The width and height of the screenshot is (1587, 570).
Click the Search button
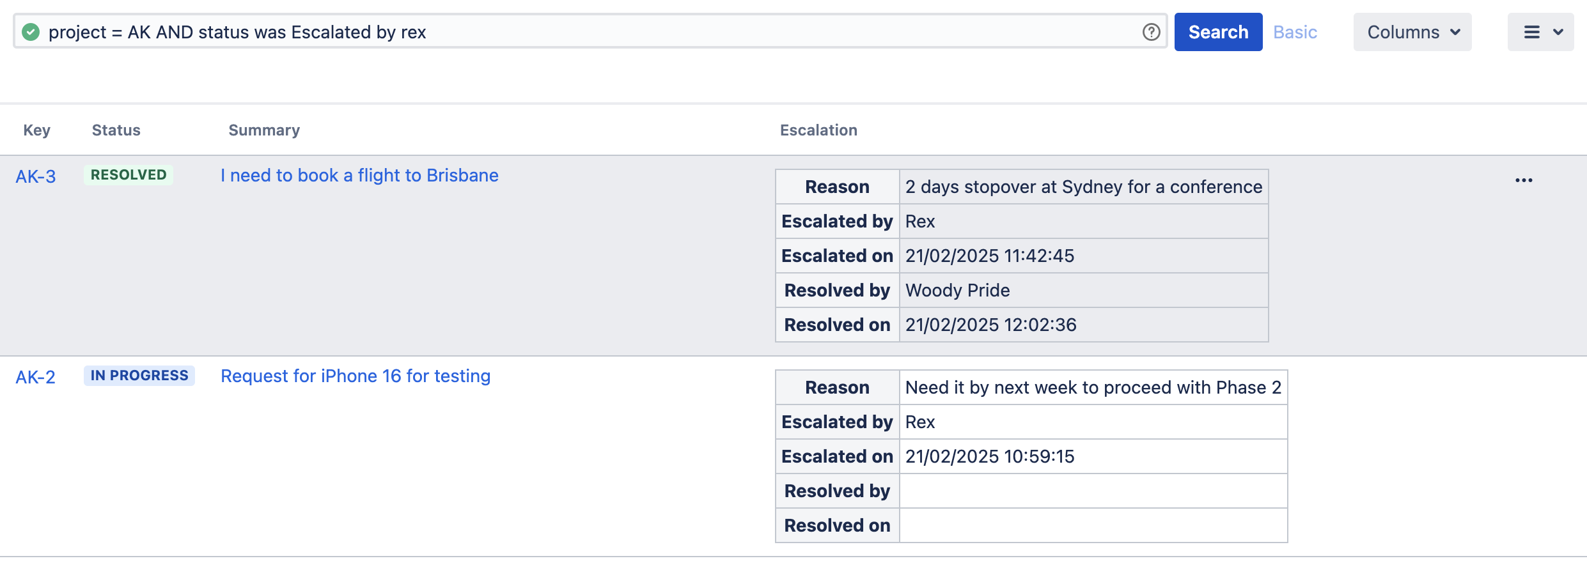point(1218,32)
